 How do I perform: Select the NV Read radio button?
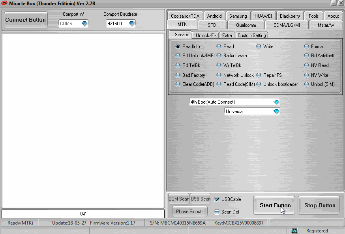tap(306, 65)
